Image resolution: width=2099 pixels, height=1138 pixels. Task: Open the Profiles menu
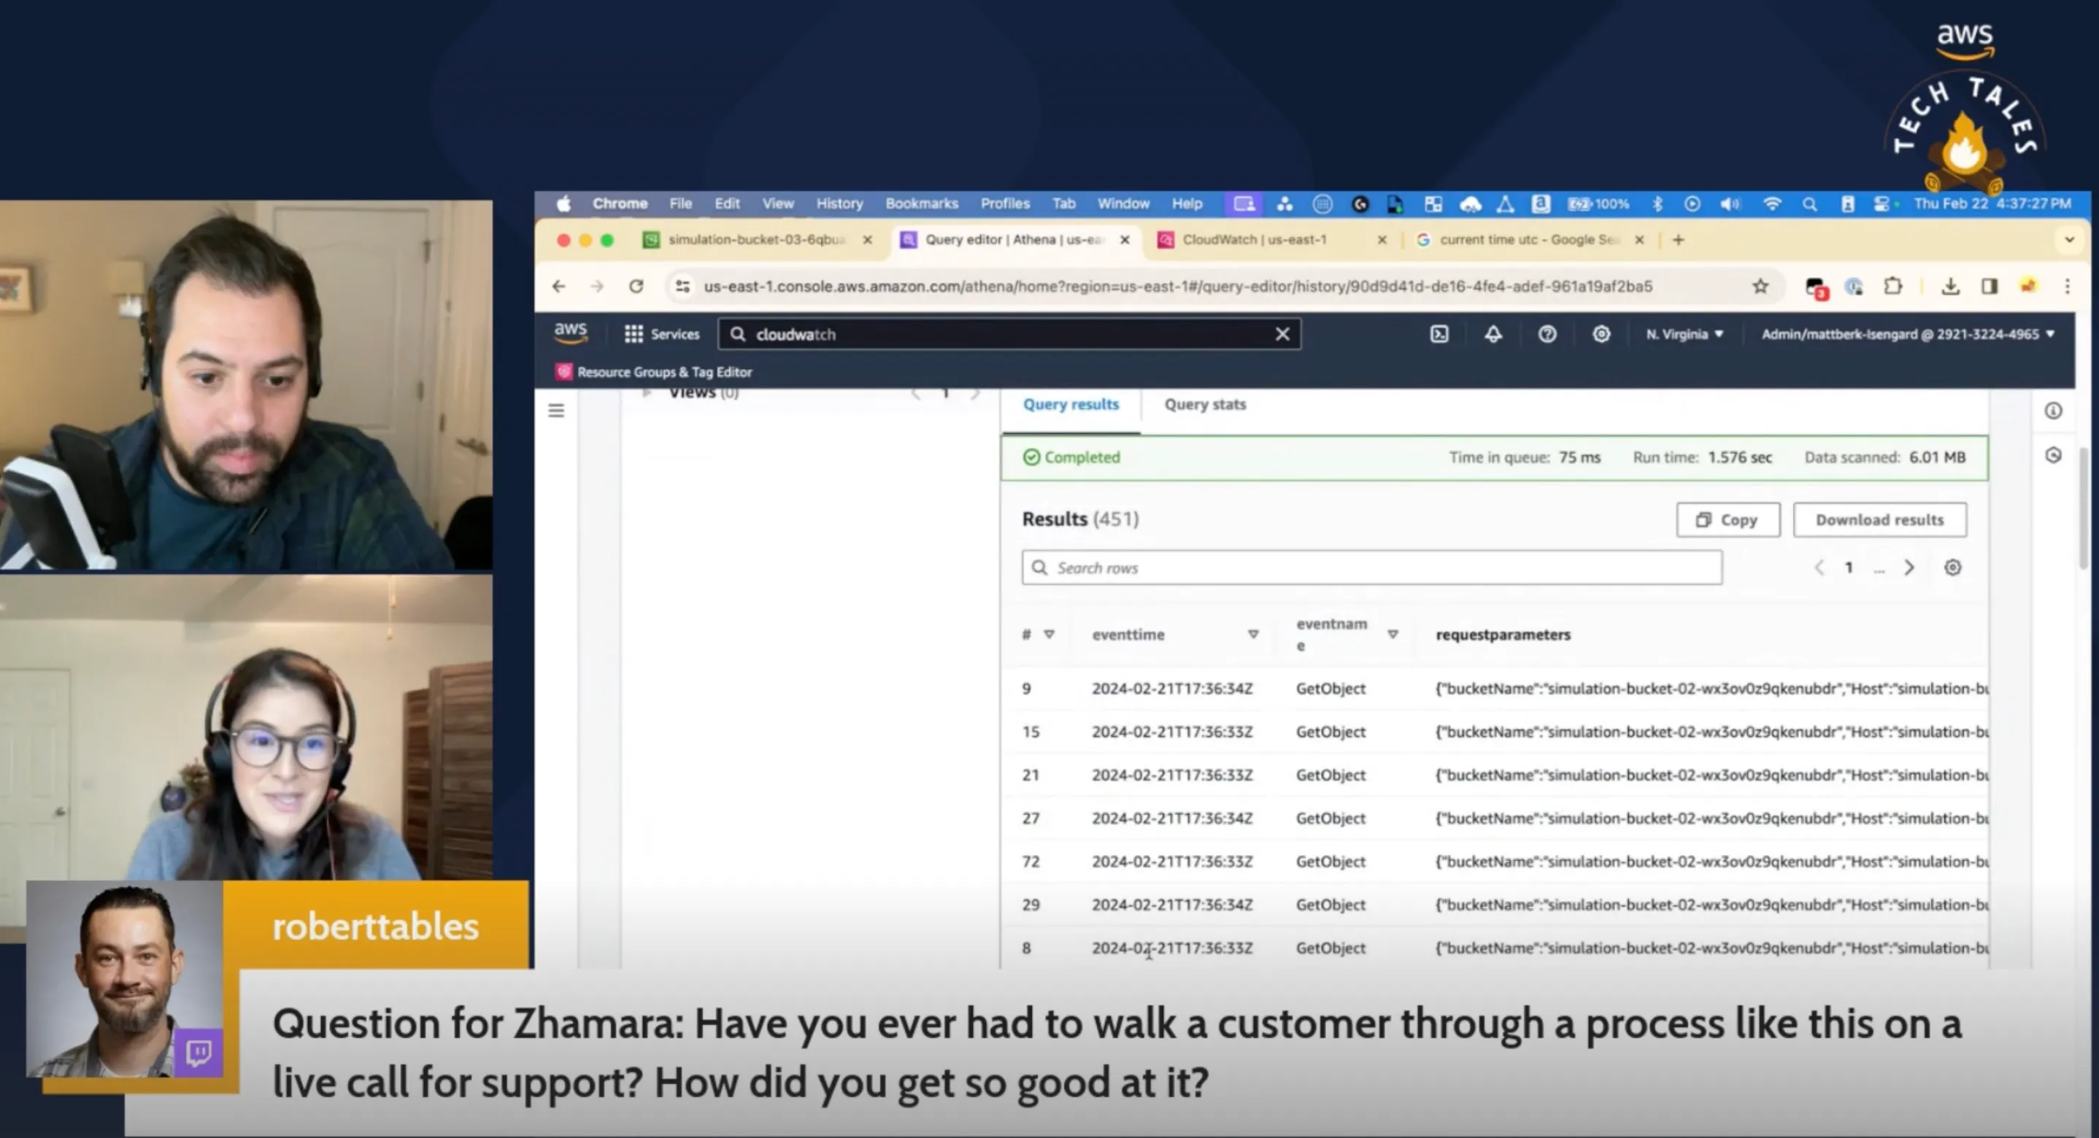coord(1005,204)
